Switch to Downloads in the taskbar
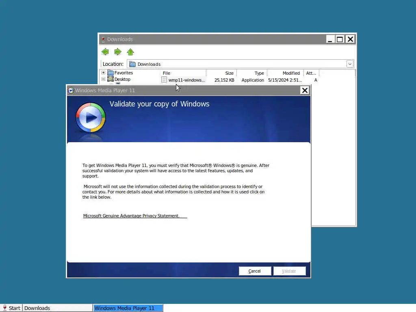Image resolution: width=416 pixels, height=312 pixels. tap(58, 308)
